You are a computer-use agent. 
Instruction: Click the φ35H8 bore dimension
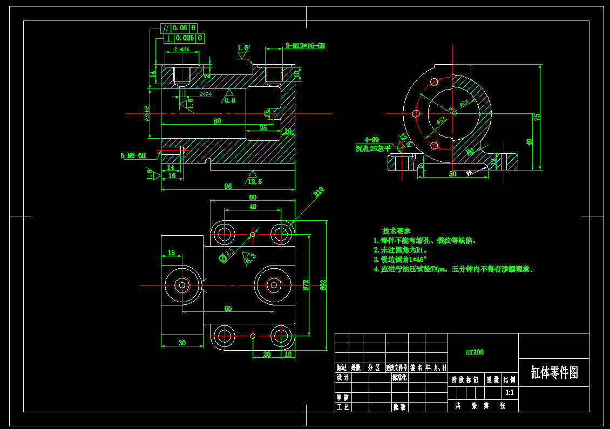tap(147, 113)
